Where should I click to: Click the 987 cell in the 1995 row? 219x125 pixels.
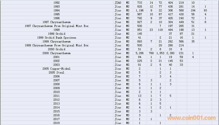(x=140, y=14)
